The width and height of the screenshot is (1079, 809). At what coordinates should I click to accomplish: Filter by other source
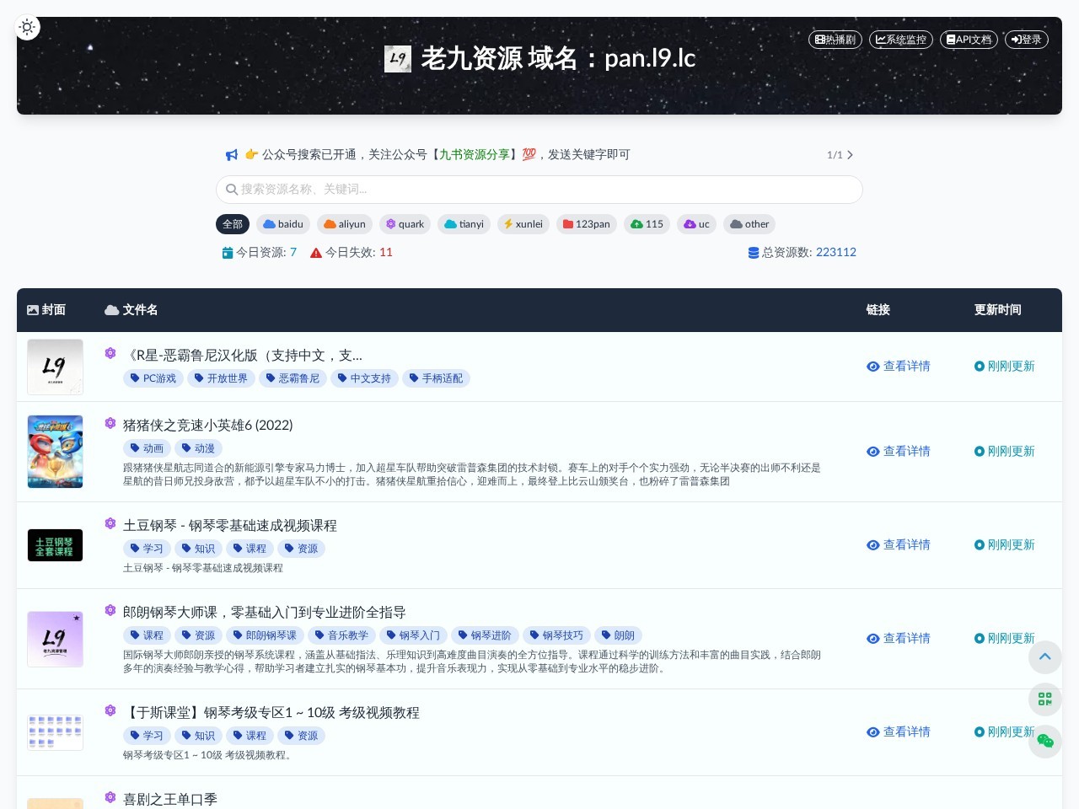(749, 224)
